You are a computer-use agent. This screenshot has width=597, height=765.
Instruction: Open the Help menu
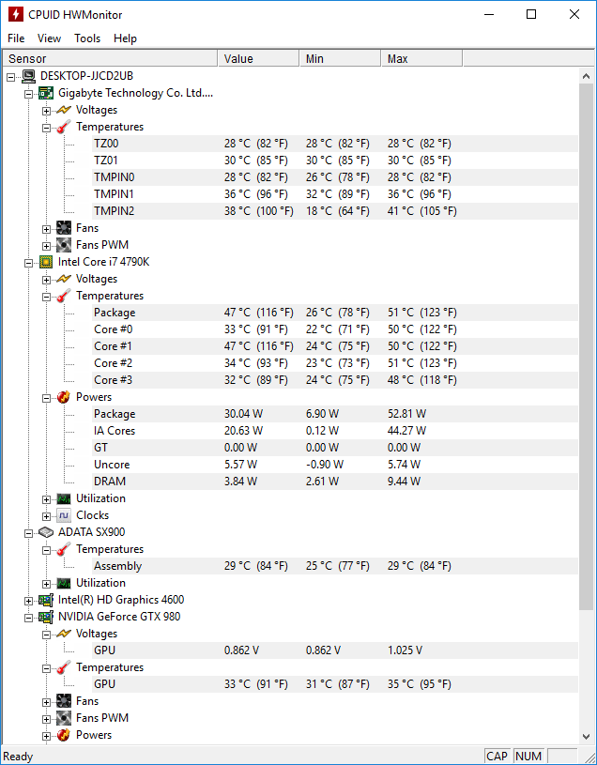tap(126, 38)
